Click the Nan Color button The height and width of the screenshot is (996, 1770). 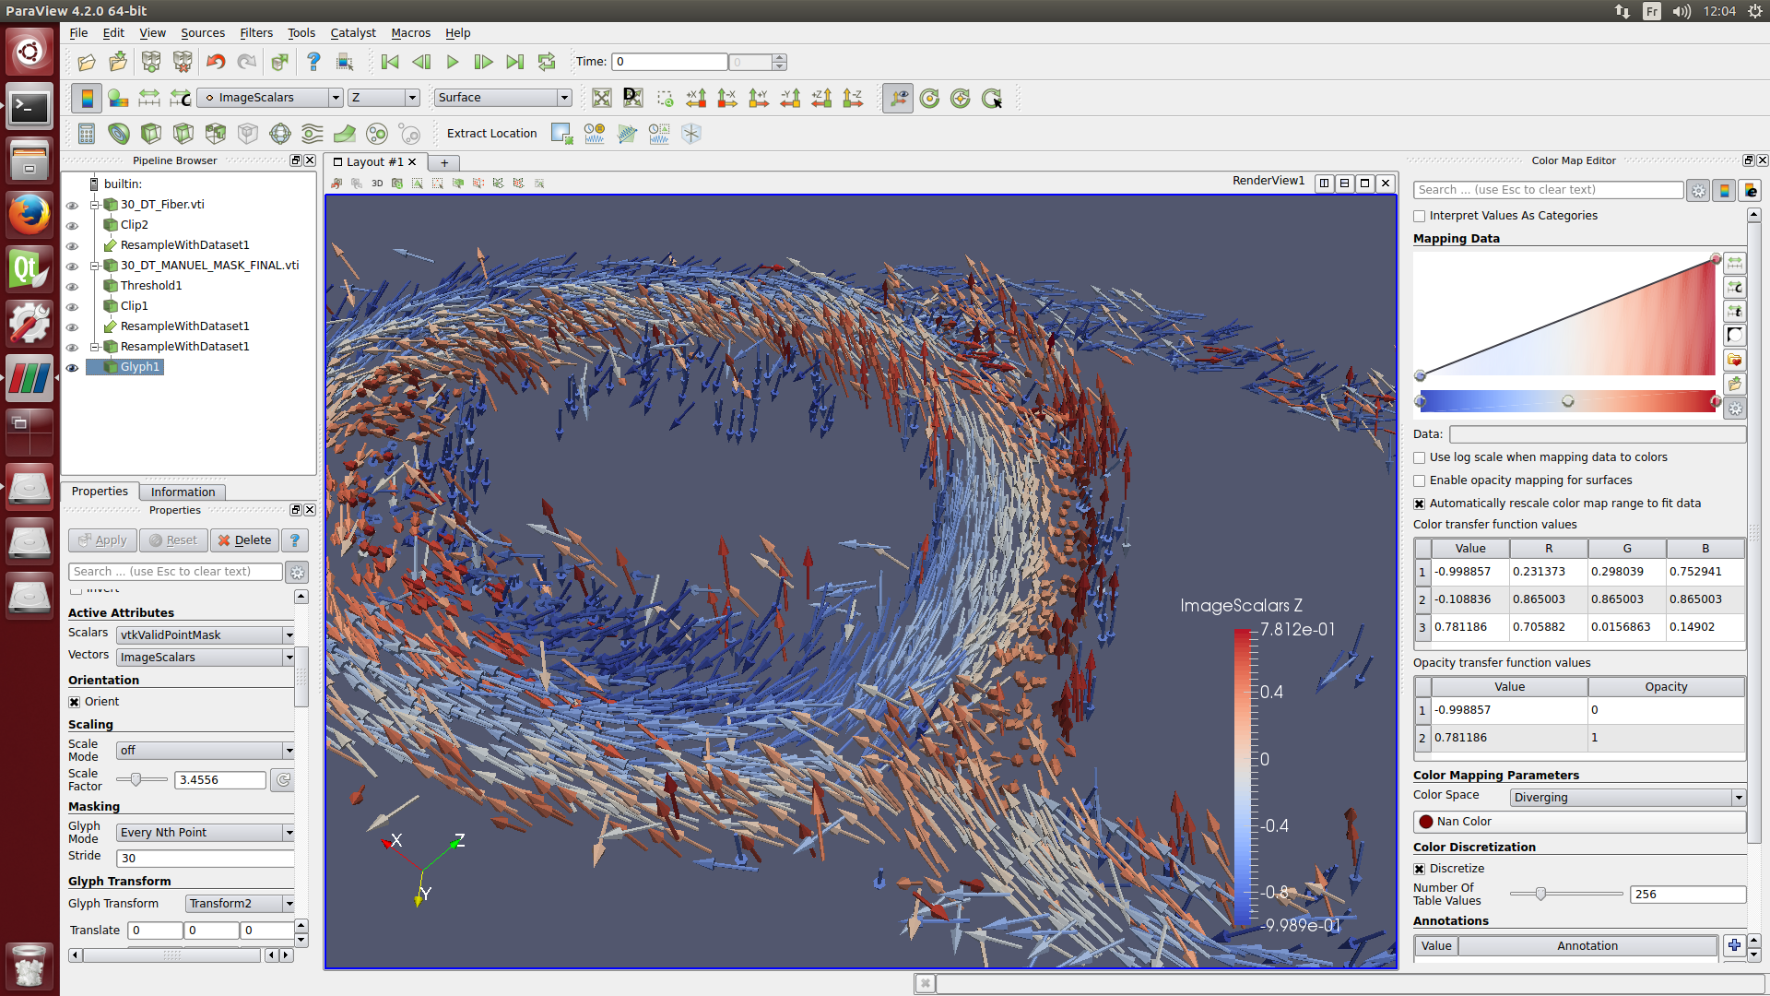click(1580, 822)
